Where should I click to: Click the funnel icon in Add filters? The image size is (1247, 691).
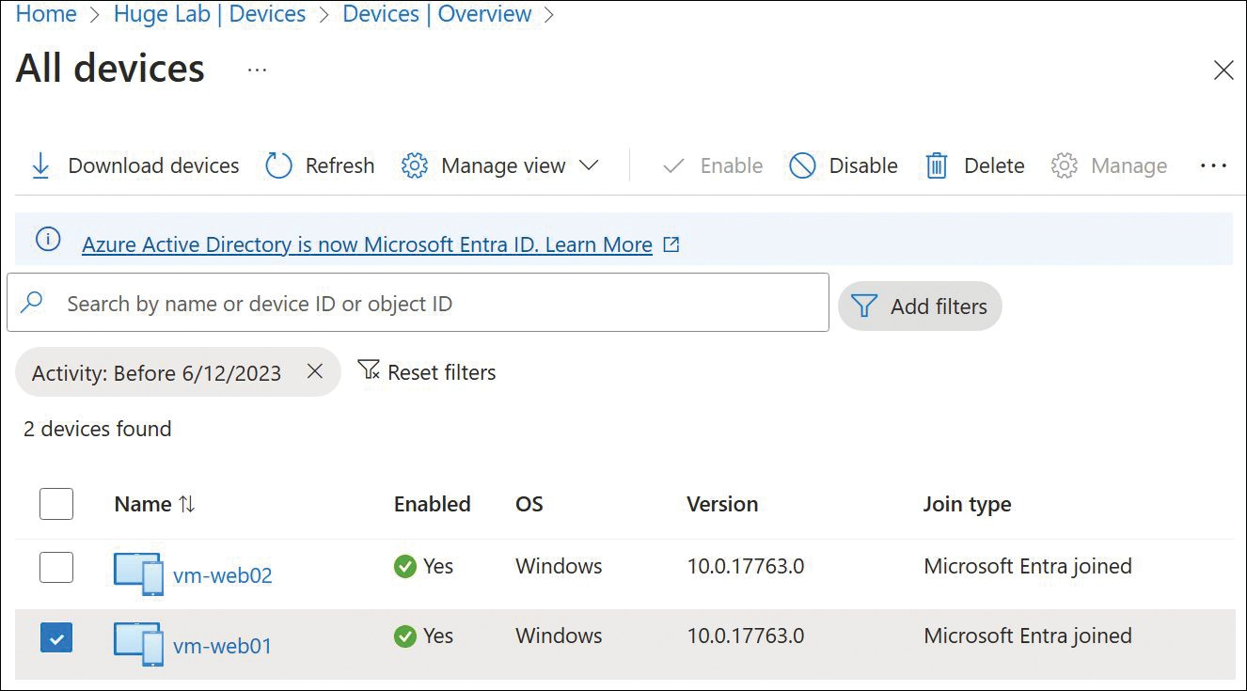coord(863,306)
